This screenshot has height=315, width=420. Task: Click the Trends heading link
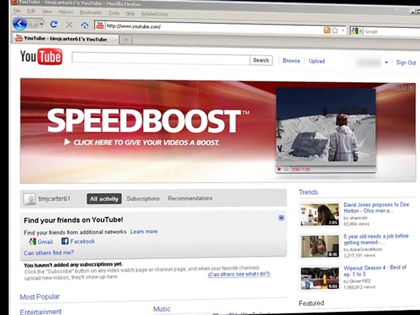click(308, 192)
